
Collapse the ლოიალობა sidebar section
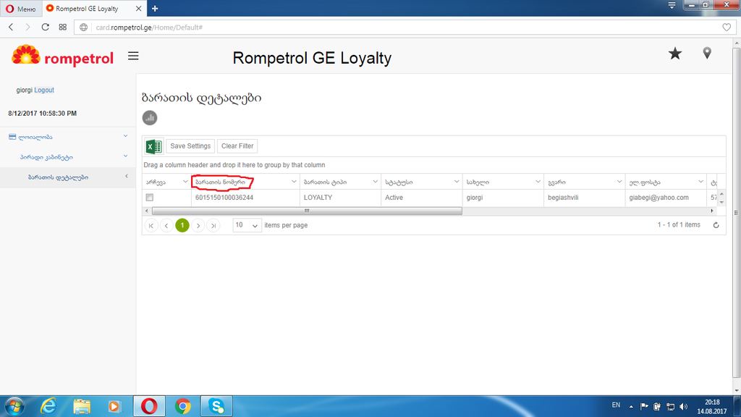pos(125,136)
